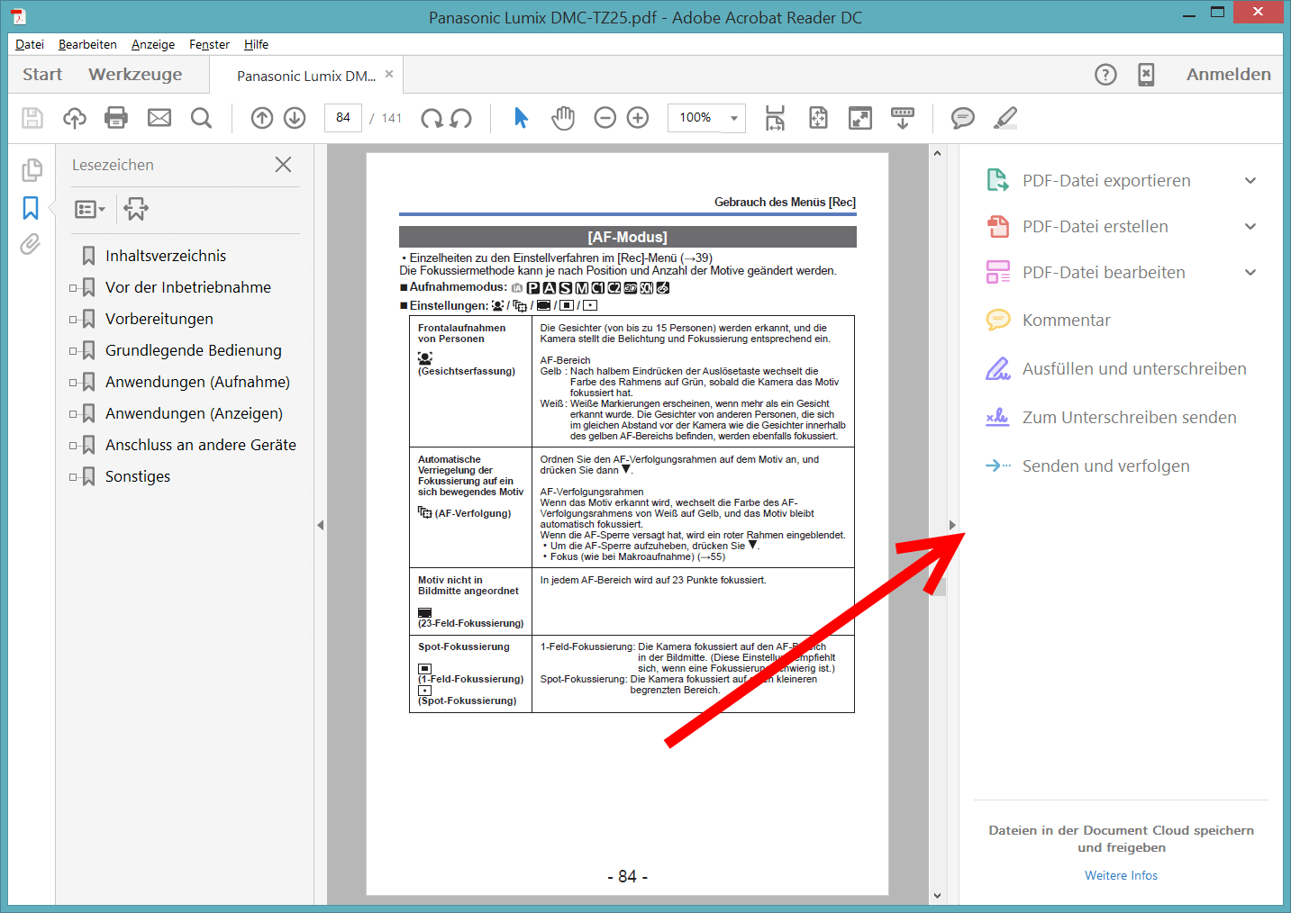Rotate the view clockwise icon
The width and height of the screenshot is (1291, 913).
click(432, 118)
